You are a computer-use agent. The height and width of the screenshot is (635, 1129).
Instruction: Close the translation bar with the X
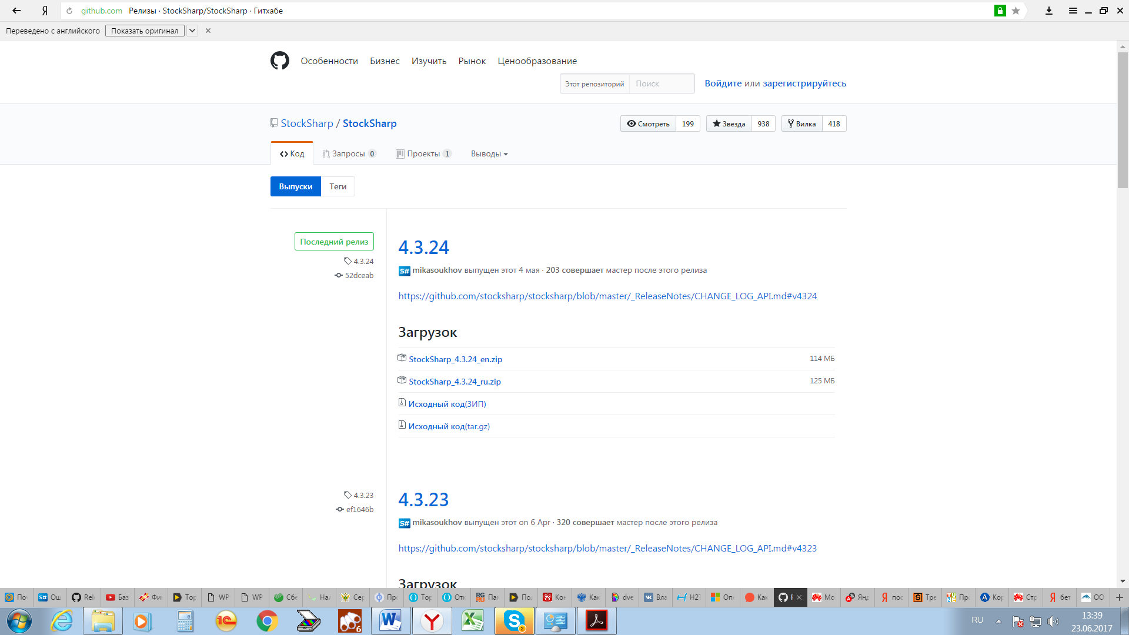208,31
